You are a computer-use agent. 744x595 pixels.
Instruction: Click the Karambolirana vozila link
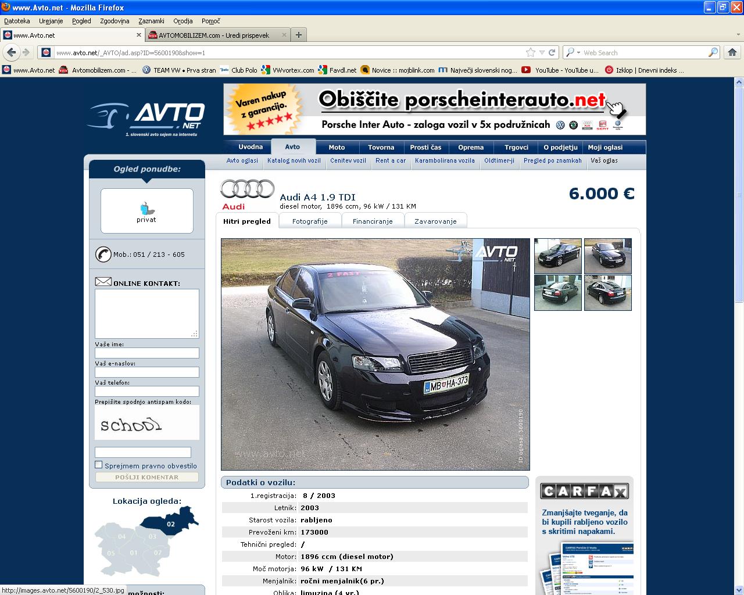445,160
